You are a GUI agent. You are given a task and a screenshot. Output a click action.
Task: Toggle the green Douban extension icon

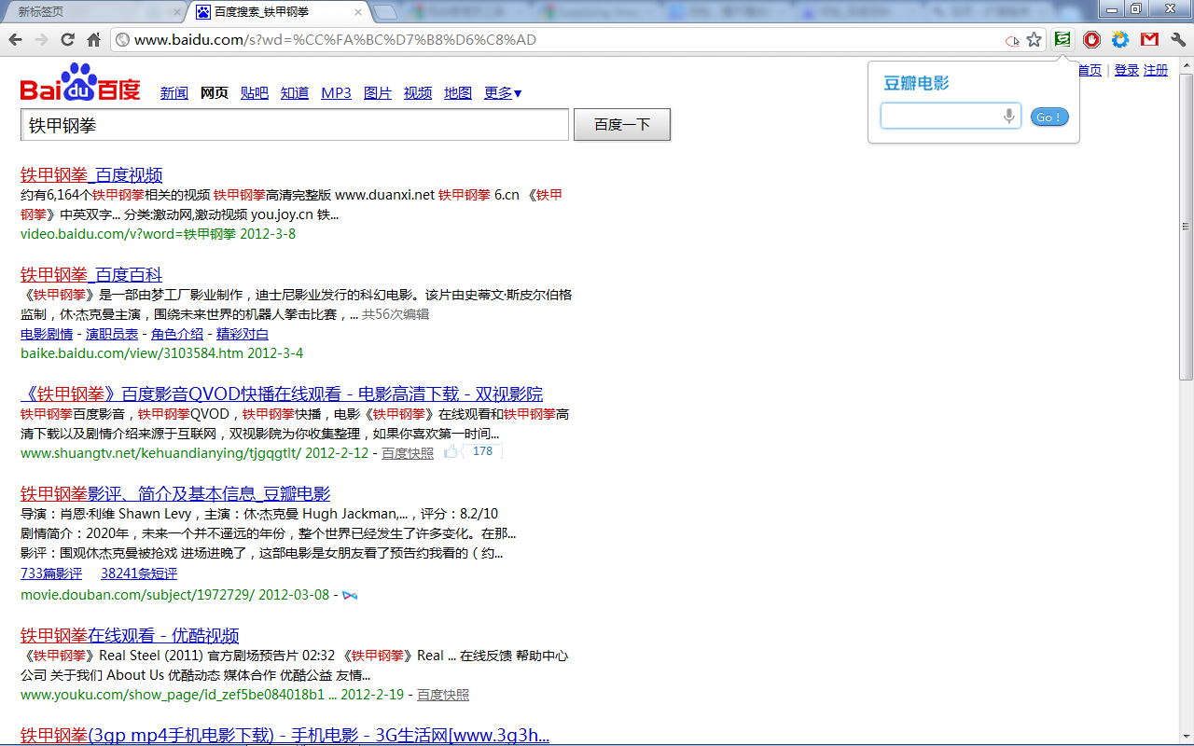tap(1062, 39)
